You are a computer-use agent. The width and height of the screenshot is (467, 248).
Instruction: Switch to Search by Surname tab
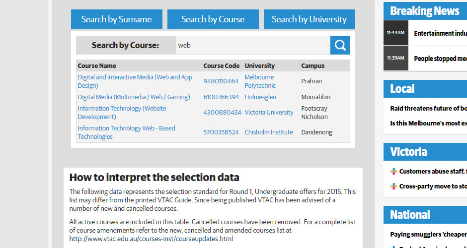(x=116, y=19)
